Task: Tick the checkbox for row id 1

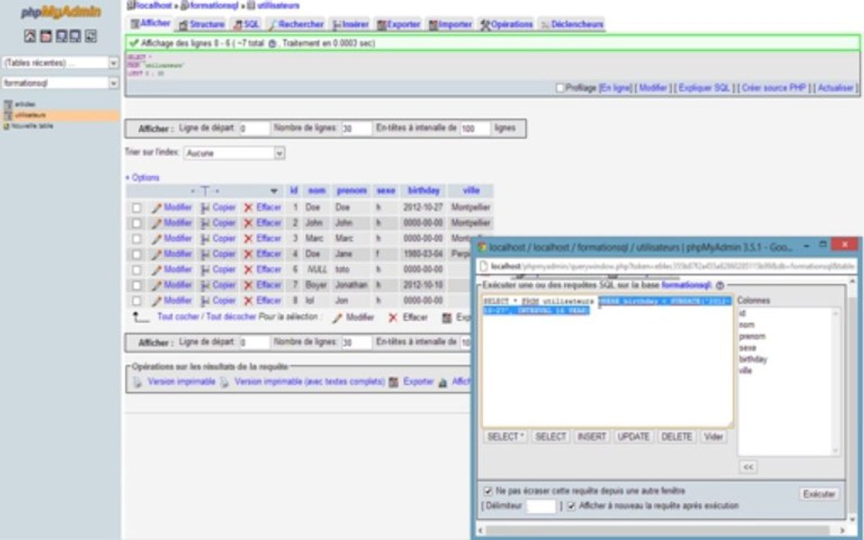Action: pos(136,208)
